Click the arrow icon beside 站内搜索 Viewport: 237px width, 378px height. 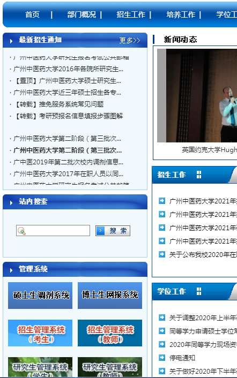point(11,203)
